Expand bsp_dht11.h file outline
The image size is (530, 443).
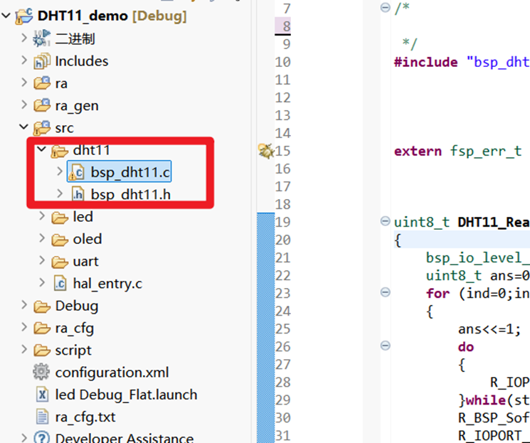pos(60,194)
